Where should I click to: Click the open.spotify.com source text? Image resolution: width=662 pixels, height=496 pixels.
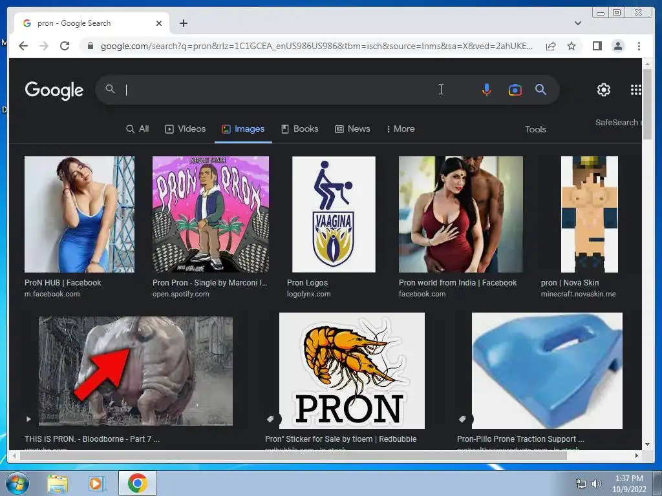[x=181, y=294]
